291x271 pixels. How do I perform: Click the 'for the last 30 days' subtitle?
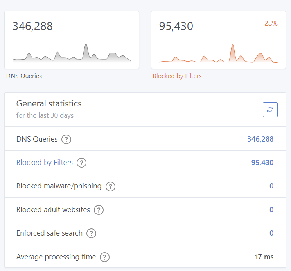(45, 115)
